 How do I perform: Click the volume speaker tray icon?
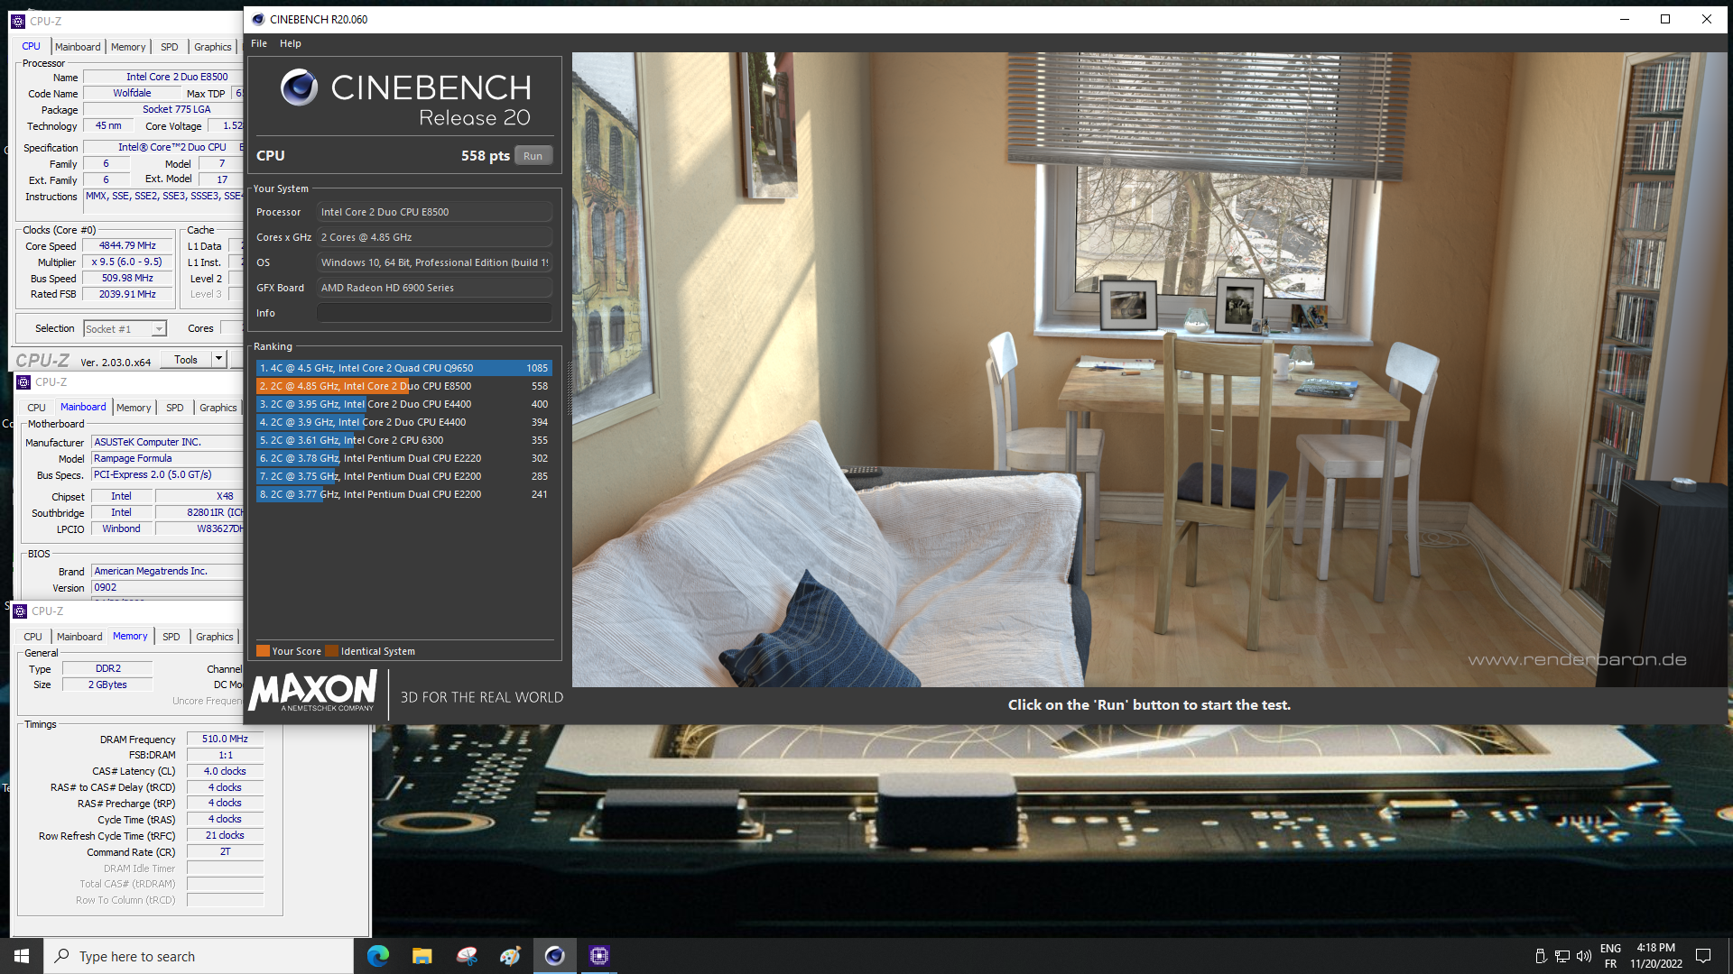click(x=1584, y=956)
